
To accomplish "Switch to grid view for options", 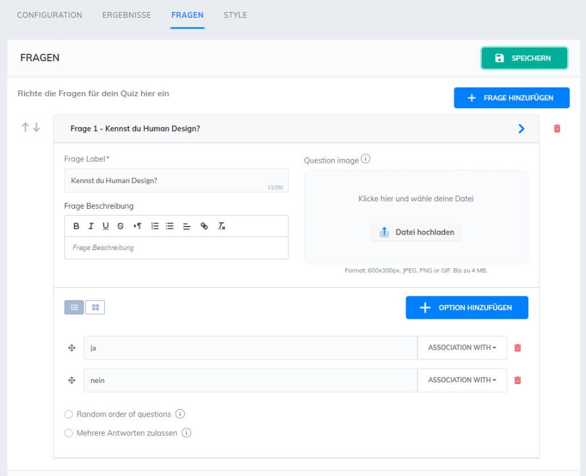I will [x=95, y=308].
